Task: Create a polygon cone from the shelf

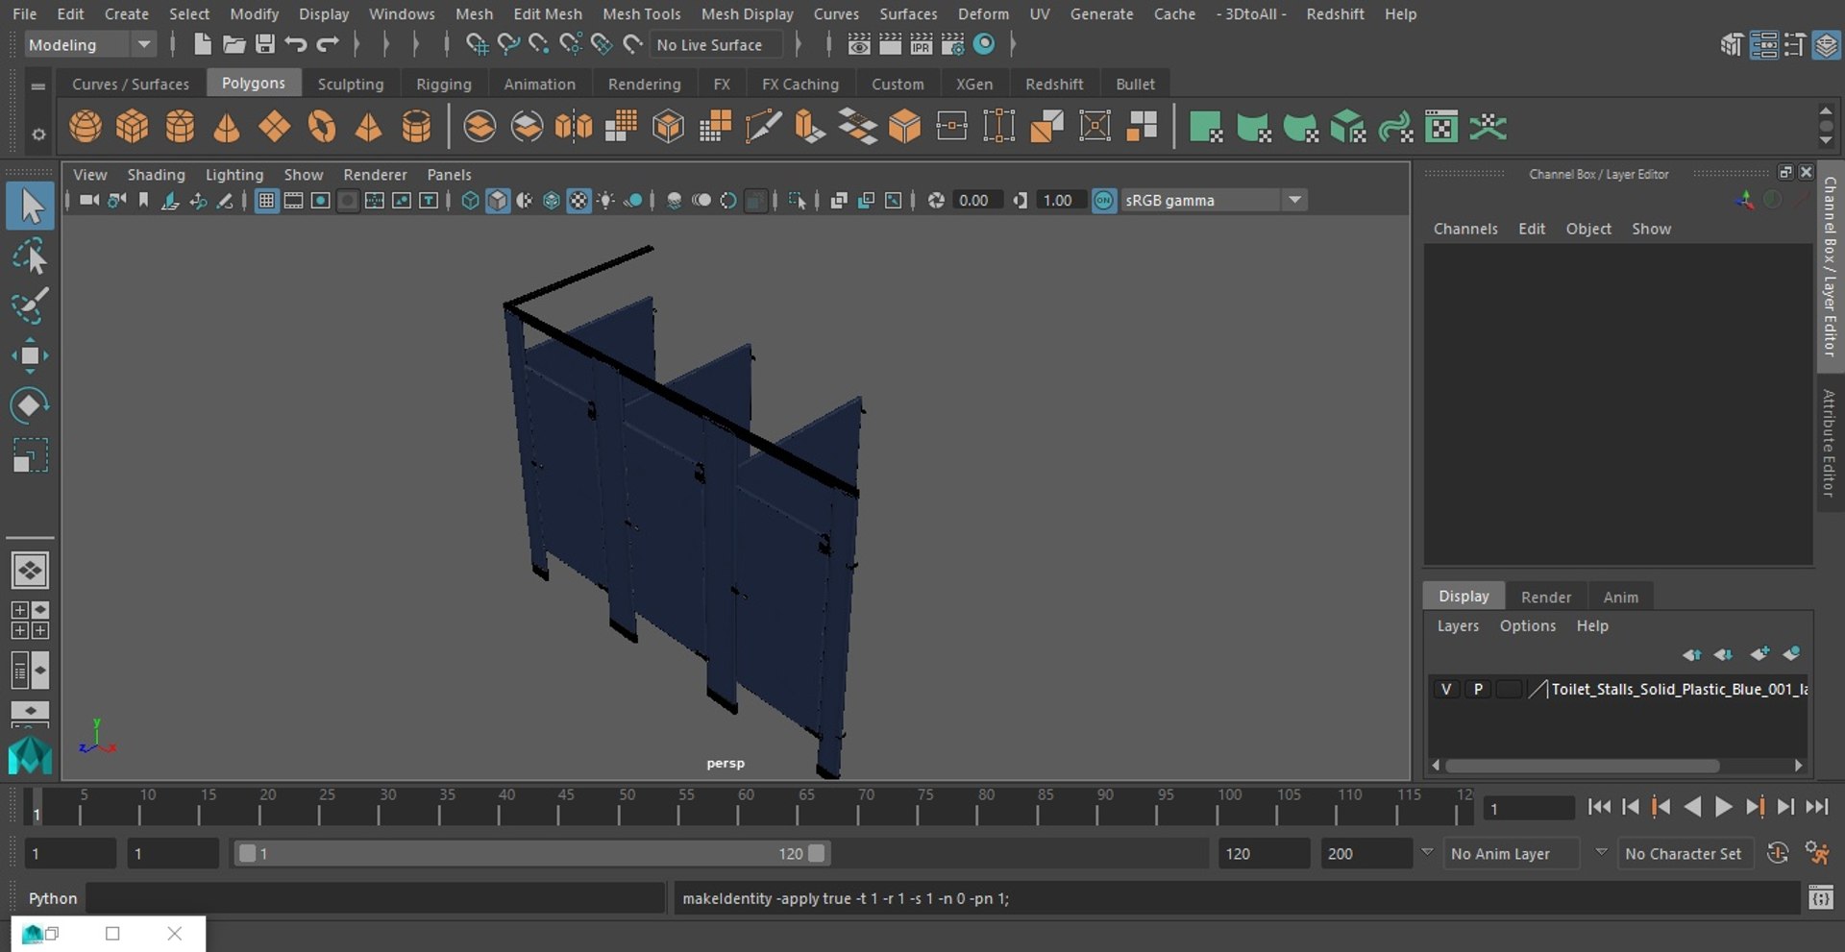Action: (227, 126)
